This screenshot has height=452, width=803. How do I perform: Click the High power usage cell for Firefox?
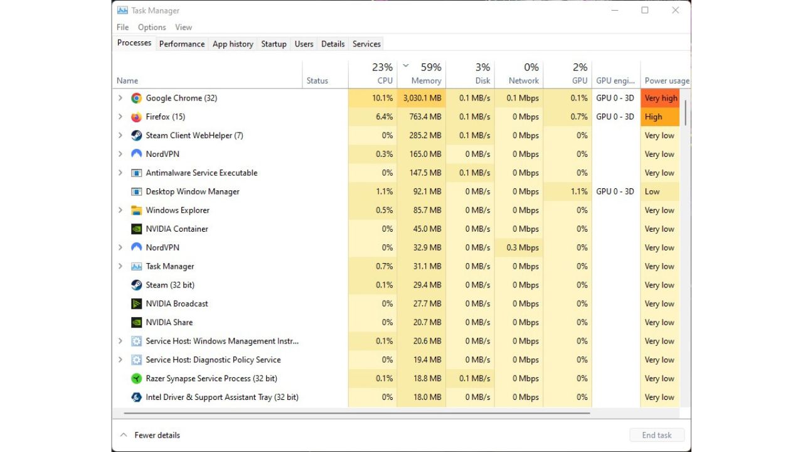pos(661,117)
